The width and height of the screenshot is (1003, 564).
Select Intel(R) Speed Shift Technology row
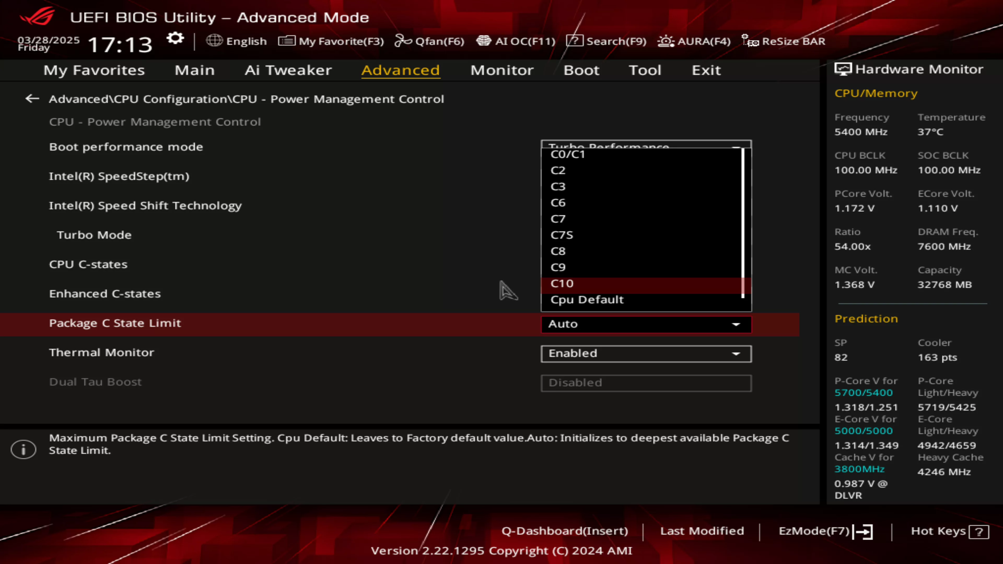coord(145,205)
